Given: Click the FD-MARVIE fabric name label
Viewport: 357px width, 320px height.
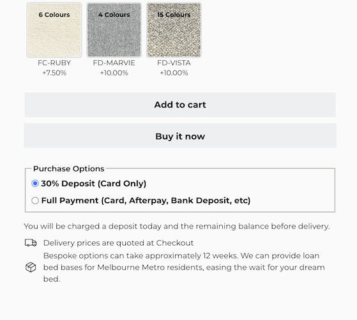Looking at the screenshot, I should [114, 63].
